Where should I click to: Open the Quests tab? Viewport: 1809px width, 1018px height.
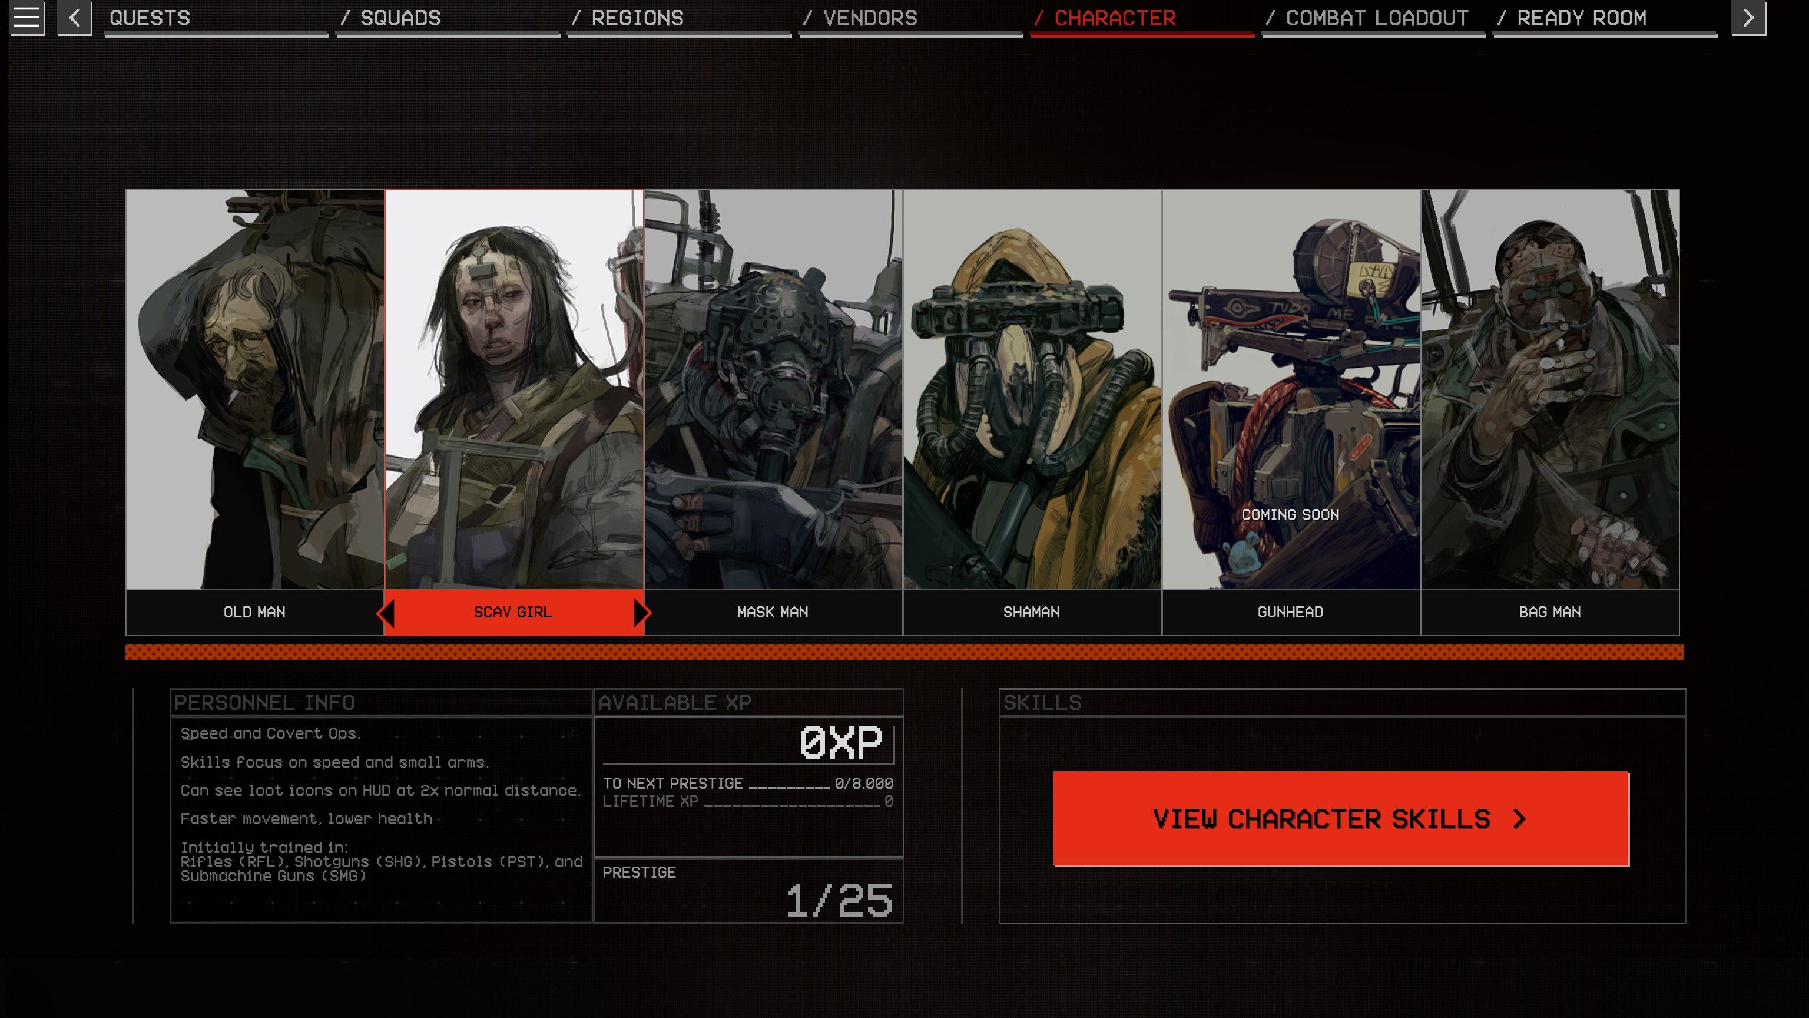[x=148, y=18]
